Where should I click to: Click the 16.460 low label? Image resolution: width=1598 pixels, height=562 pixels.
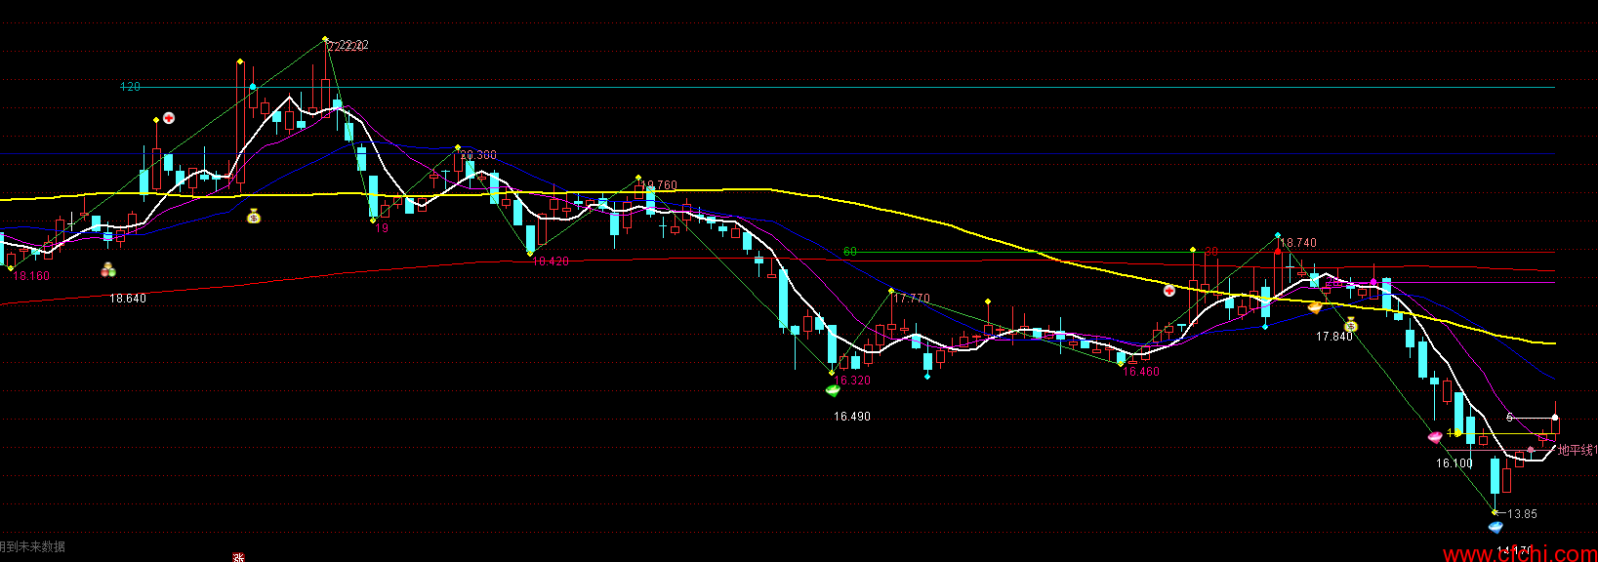tap(1141, 372)
